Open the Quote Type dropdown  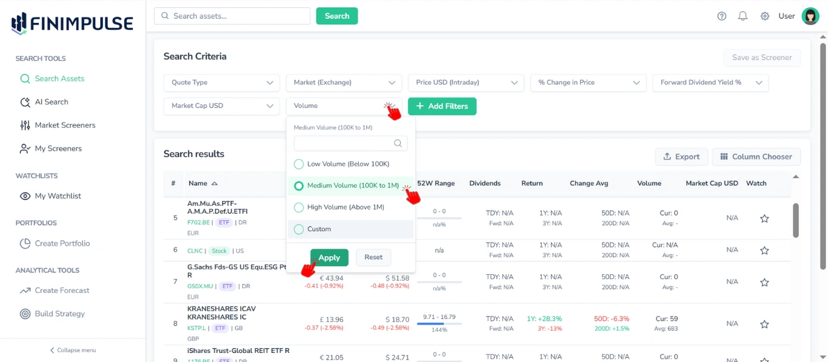(221, 82)
